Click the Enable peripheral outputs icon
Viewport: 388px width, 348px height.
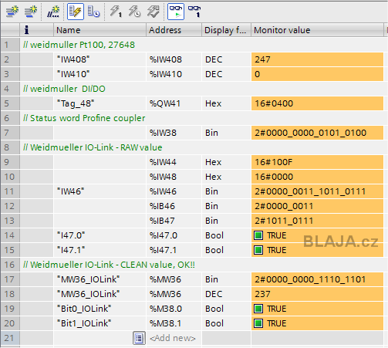tap(154, 12)
